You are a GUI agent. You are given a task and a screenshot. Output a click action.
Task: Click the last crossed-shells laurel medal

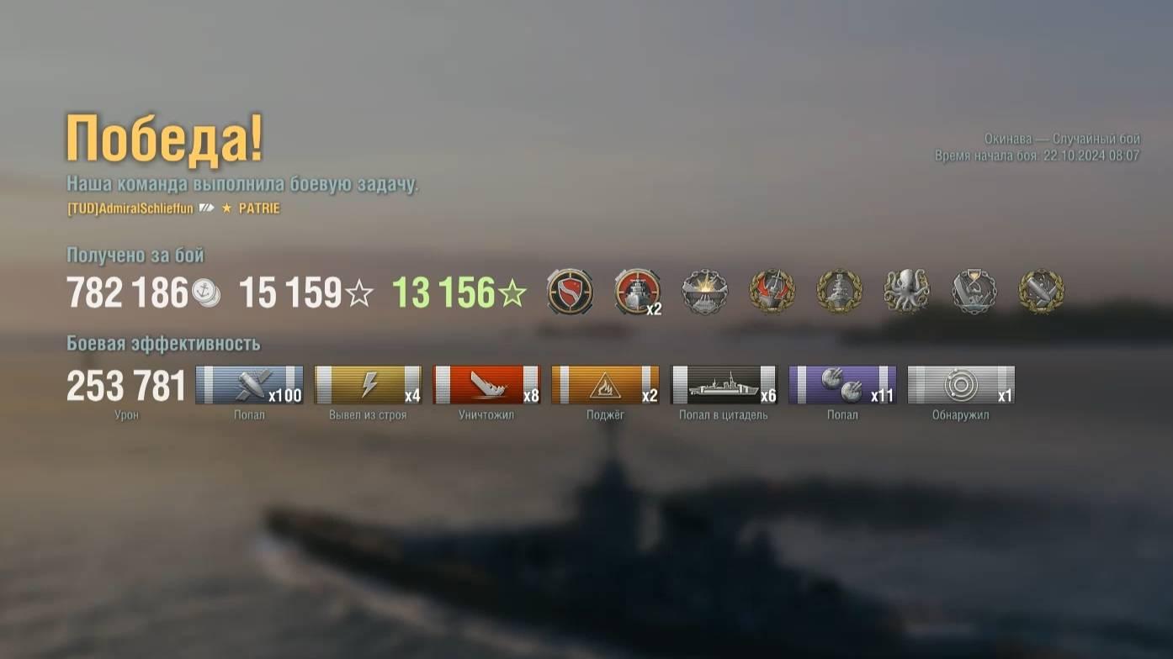[1041, 292]
